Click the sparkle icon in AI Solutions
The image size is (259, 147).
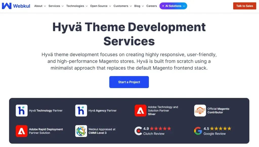pos(163,6)
